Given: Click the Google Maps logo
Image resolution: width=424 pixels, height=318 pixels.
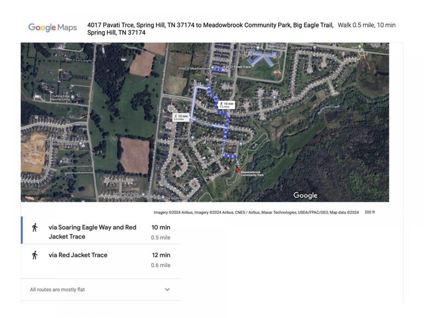Looking at the screenshot, I should coord(53,28).
